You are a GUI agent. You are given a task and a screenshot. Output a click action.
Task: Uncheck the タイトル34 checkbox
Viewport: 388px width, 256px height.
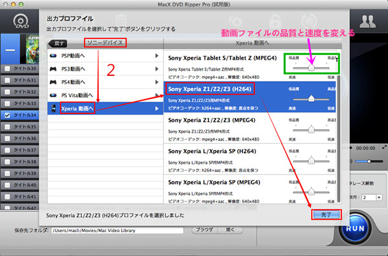[x=7, y=115]
